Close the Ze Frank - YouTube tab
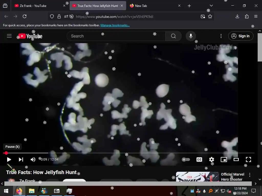The image size is (262, 196). (64, 6)
